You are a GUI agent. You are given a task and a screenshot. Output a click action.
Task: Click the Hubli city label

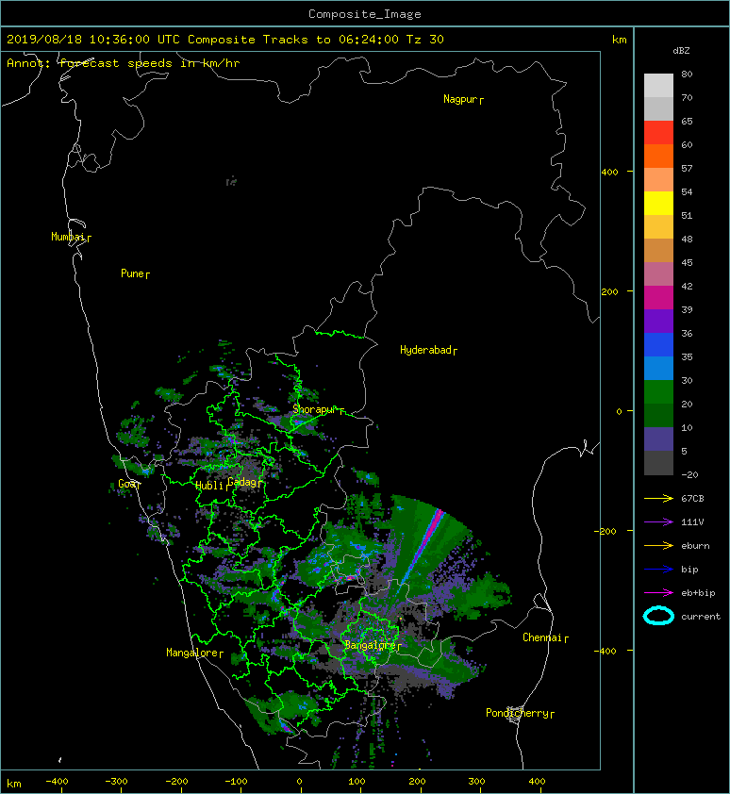pyautogui.click(x=209, y=485)
